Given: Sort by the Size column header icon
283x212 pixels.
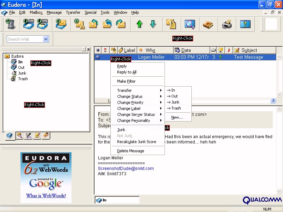Looking at the screenshot, I should tap(213, 50).
